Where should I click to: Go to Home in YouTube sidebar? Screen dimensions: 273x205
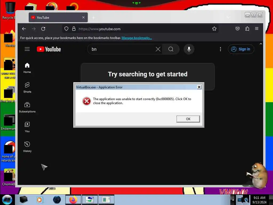click(27, 68)
